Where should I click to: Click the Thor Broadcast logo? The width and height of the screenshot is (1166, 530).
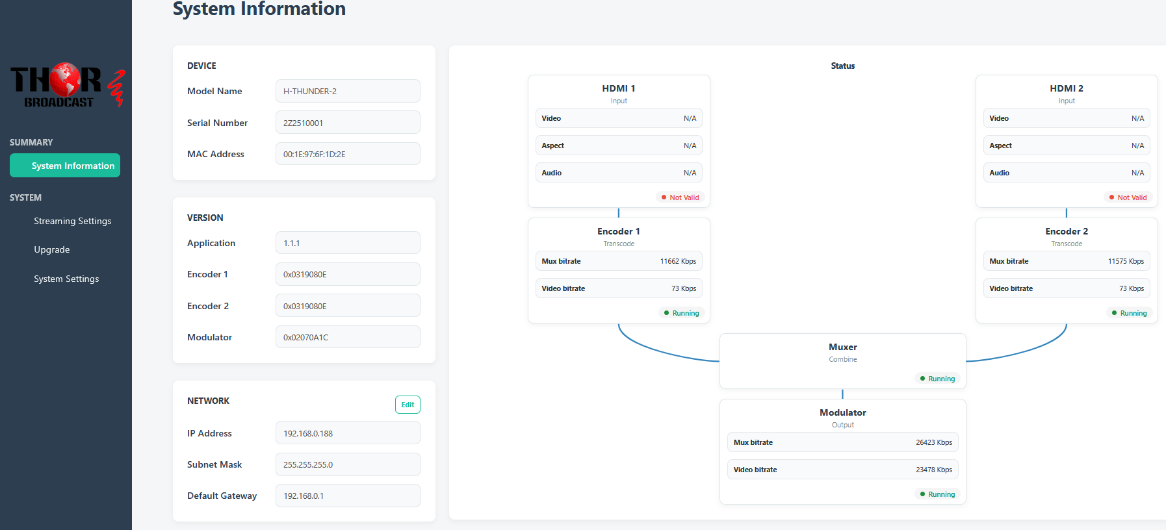(66, 86)
